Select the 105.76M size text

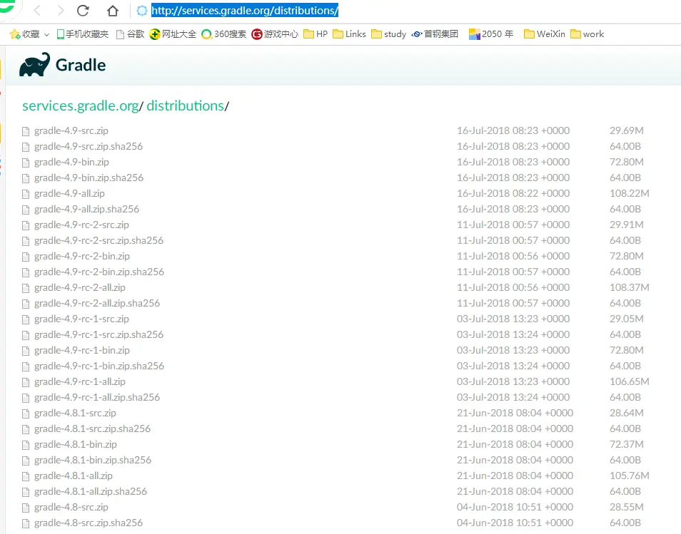pos(630,476)
